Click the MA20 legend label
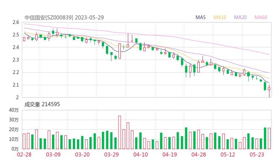 [x=240, y=17]
